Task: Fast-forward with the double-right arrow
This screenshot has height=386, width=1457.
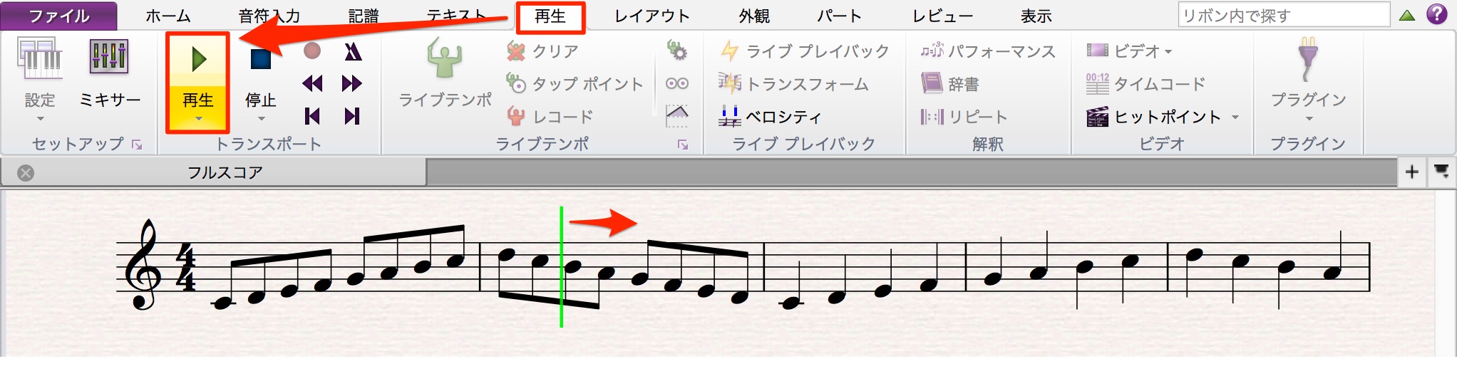Action: pos(352,83)
